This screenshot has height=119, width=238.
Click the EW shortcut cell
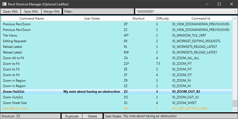coord(126,108)
